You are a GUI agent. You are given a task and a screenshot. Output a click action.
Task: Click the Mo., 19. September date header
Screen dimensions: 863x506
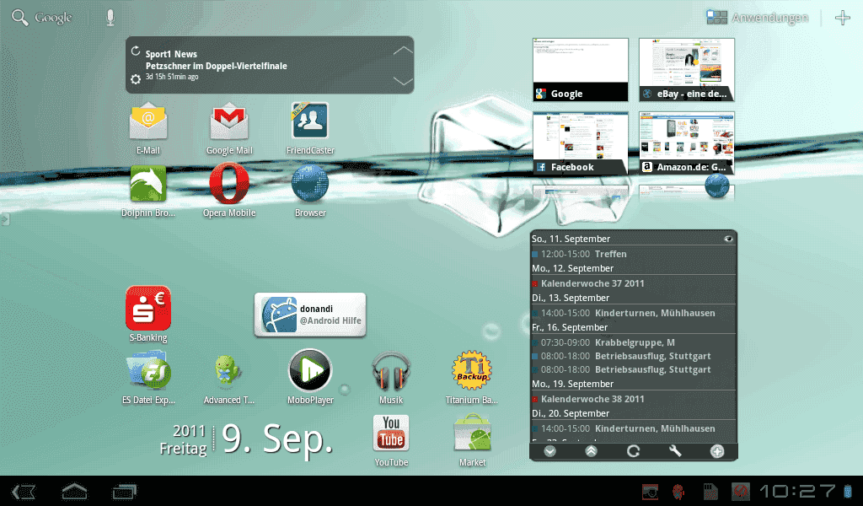coord(572,384)
